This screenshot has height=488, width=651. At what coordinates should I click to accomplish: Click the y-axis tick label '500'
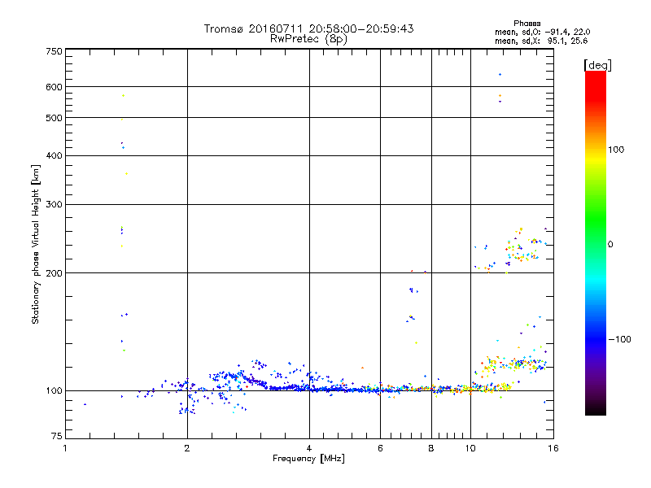55,118
